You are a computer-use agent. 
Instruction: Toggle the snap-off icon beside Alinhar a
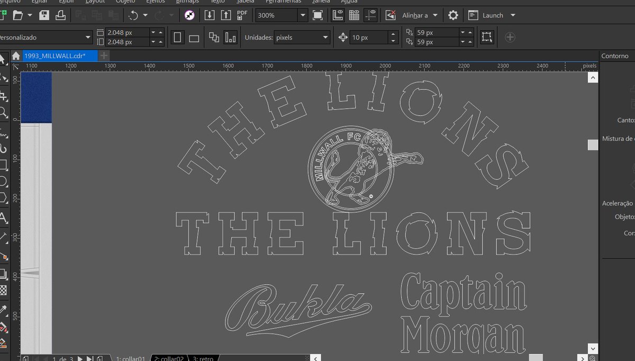point(391,15)
